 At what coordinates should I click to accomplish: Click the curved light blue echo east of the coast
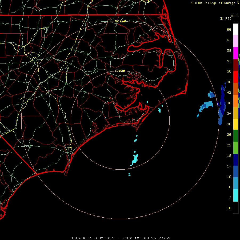click(x=206, y=106)
